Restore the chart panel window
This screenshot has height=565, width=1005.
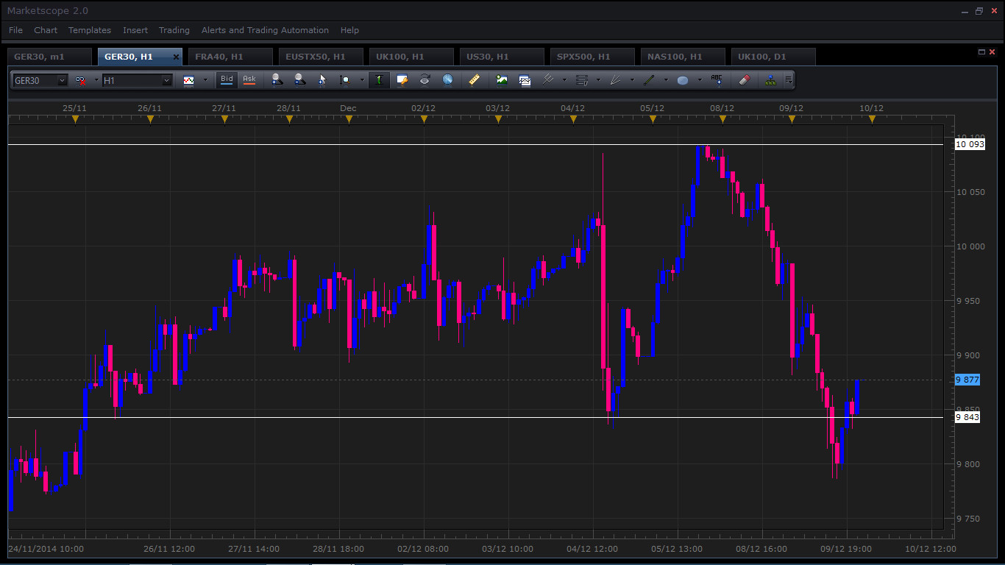coord(981,52)
